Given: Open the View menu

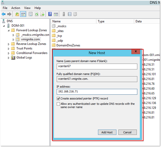Looking at the screenshot, I should point(27,8).
